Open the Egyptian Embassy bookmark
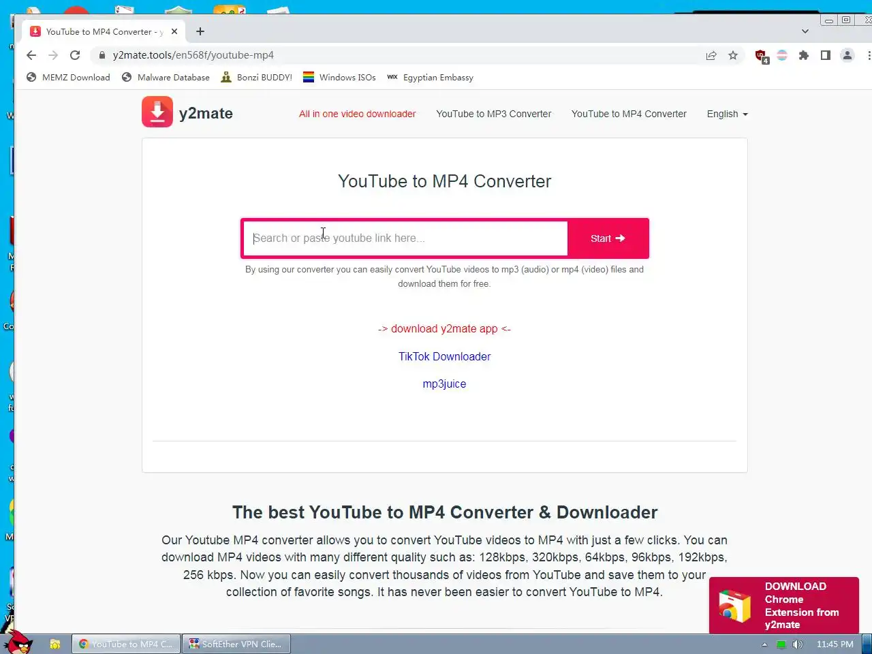Viewport: 872px width, 654px height. (430, 77)
